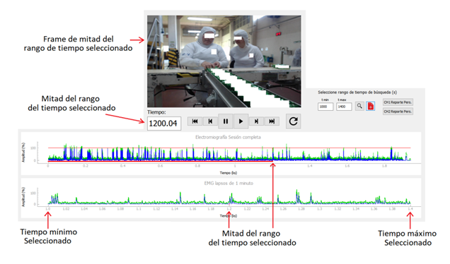
Task: Jump to the start of the video
Action: [x=195, y=121]
